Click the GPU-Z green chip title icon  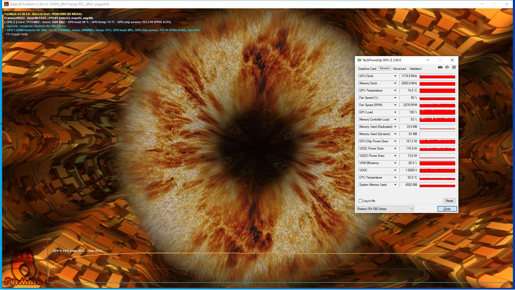[x=359, y=60]
